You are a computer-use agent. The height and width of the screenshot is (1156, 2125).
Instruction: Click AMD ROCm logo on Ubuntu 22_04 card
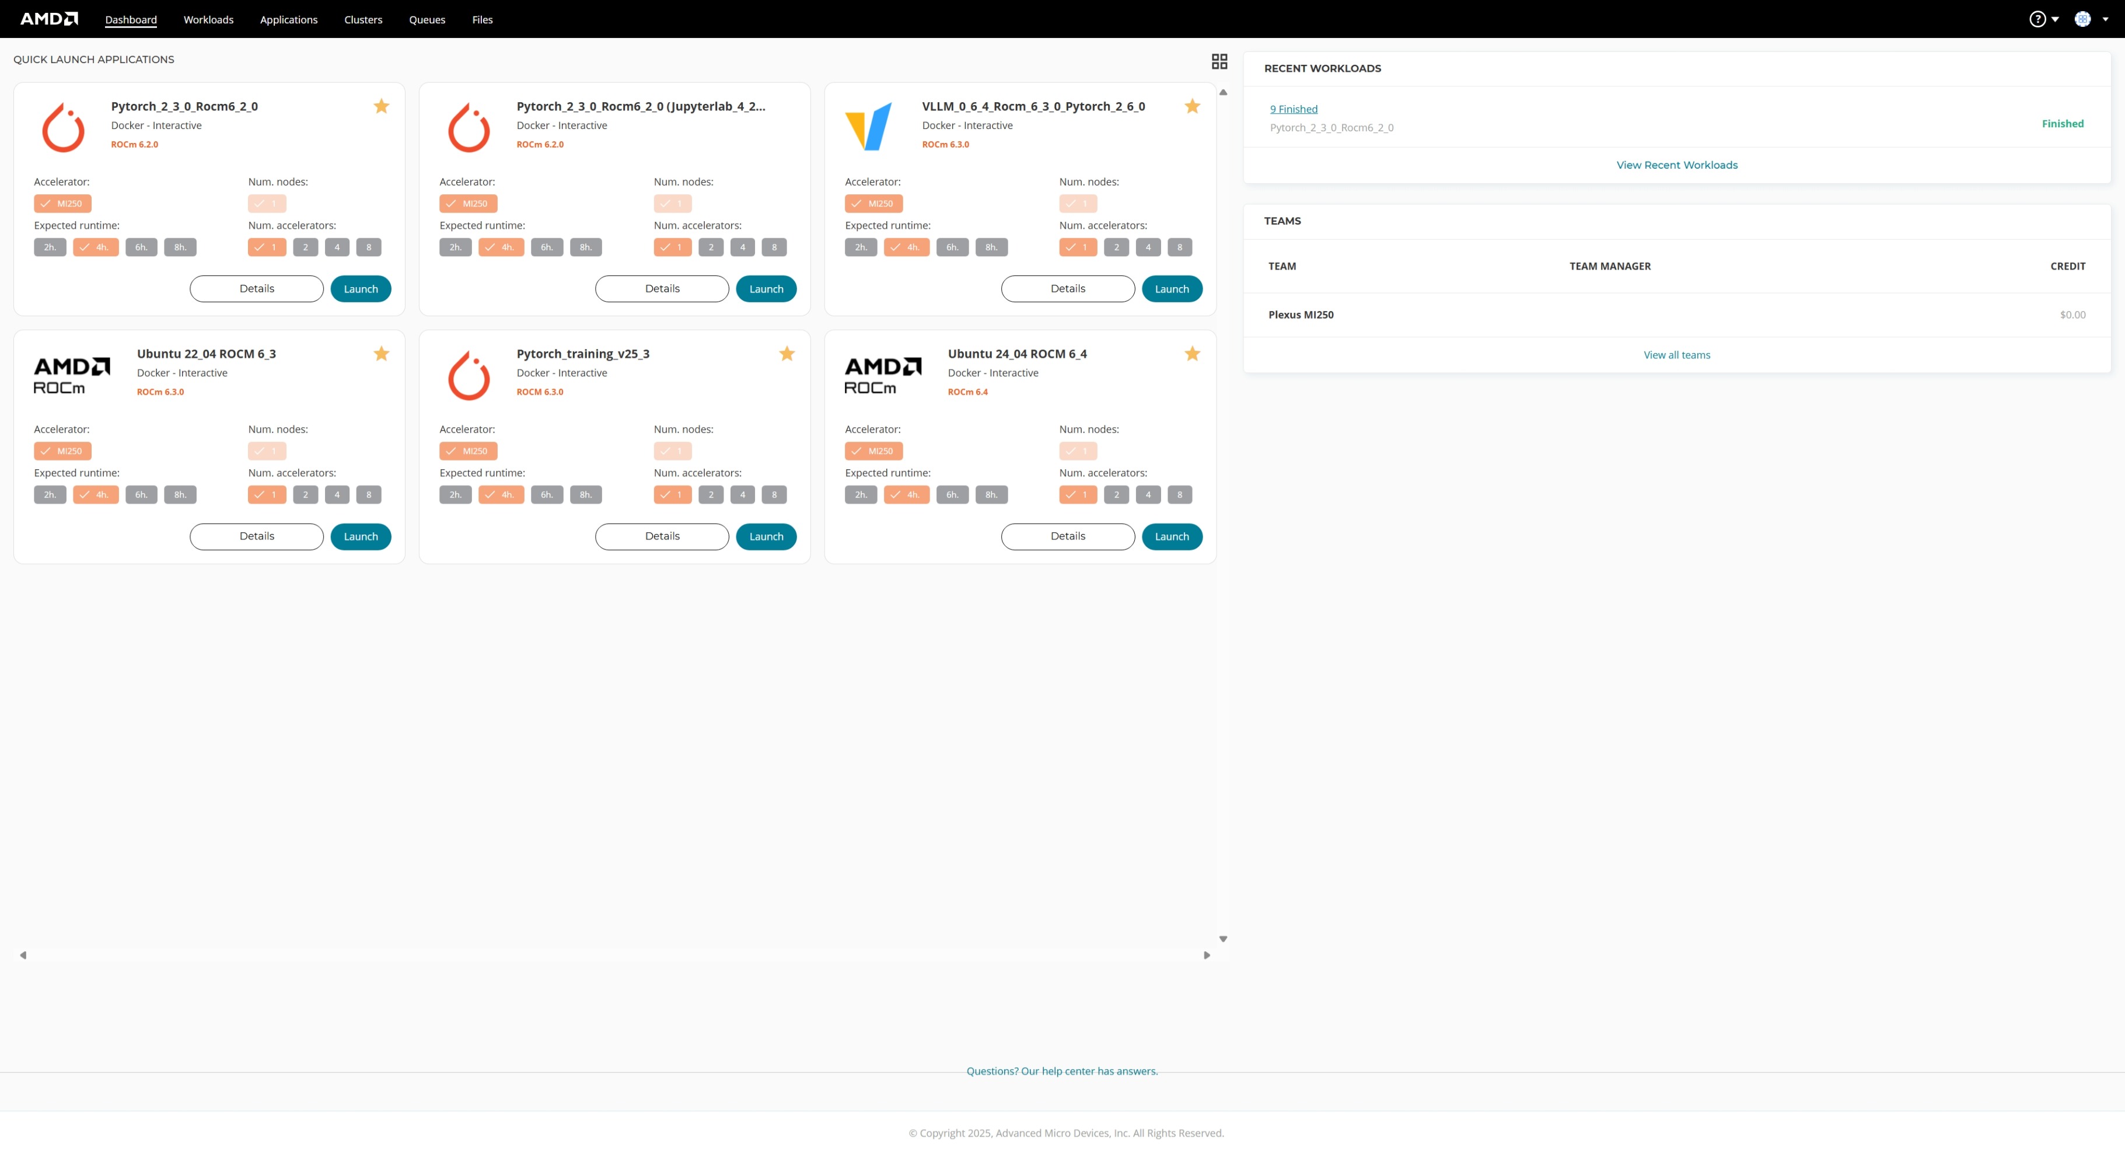pyautogui.click(x=71, y=375)
